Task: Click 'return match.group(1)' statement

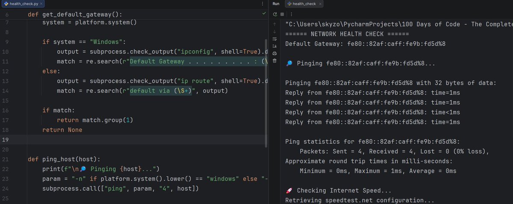Action: 95,120
